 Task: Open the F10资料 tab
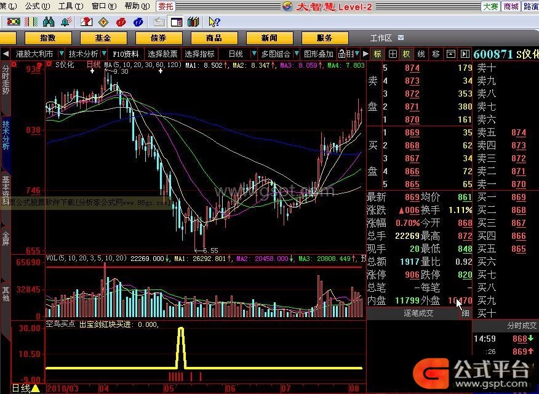point(126,54)
